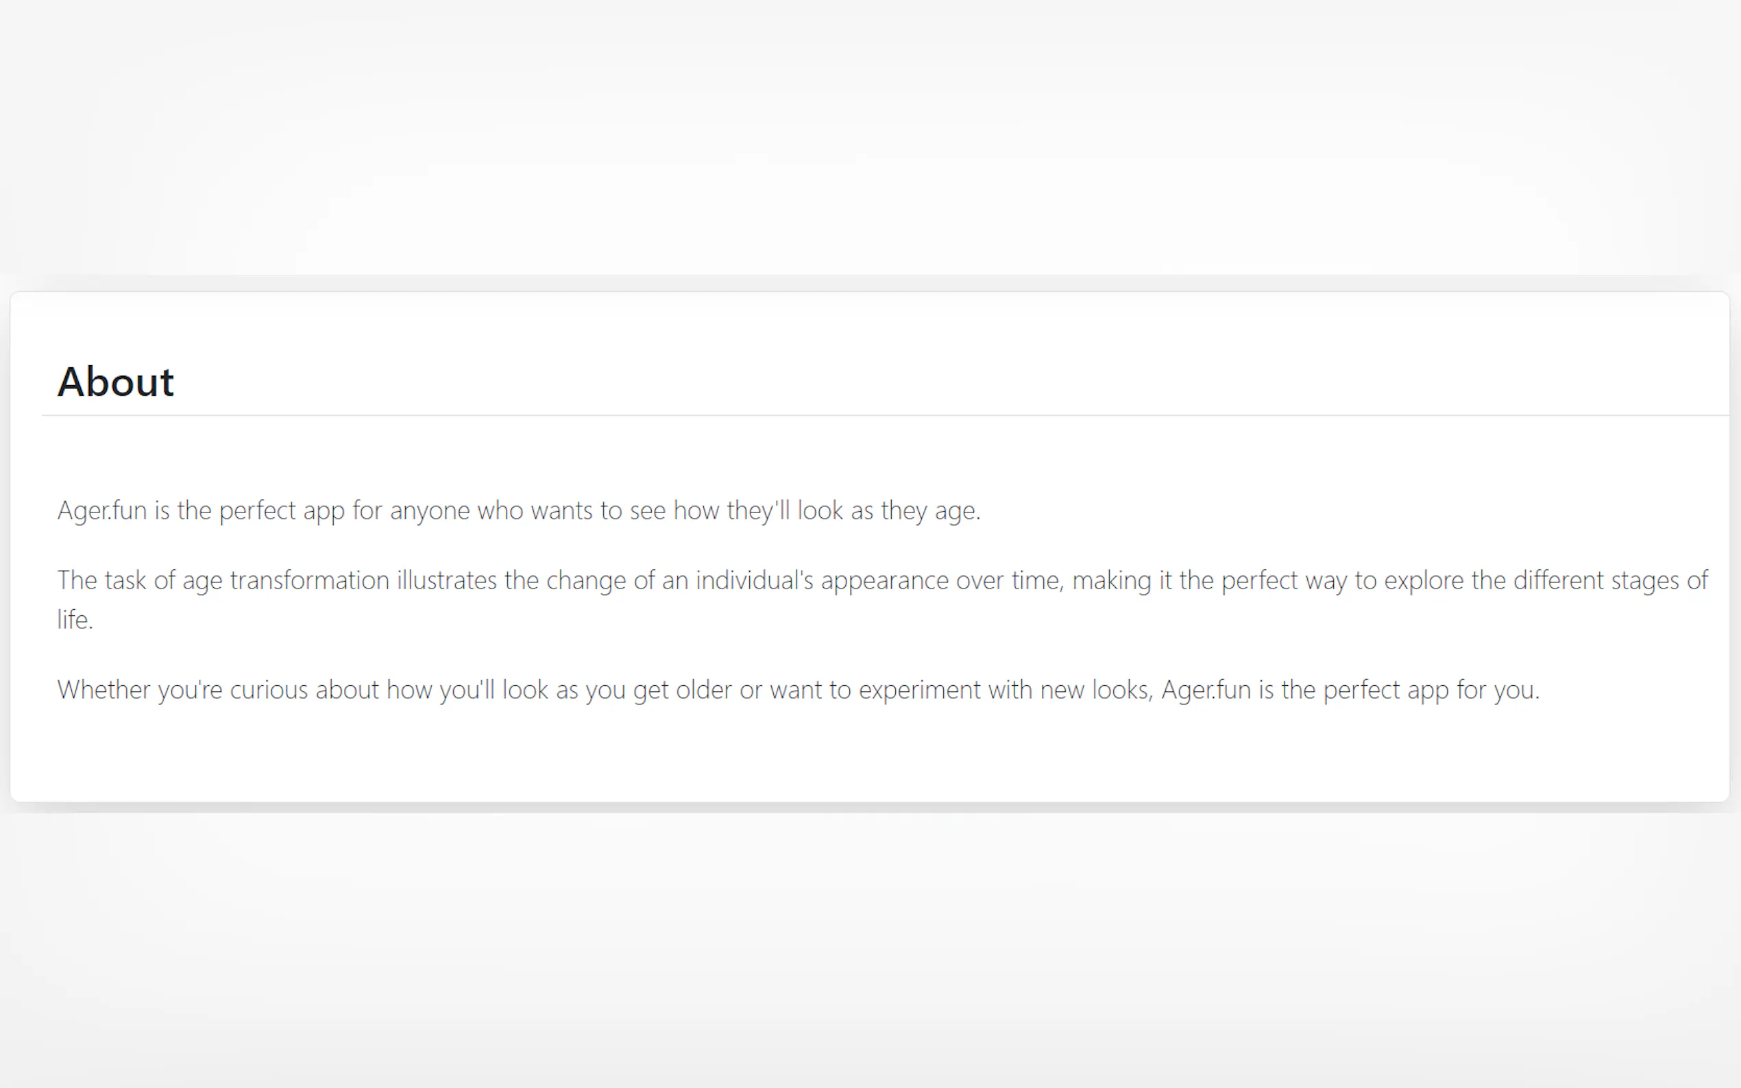Click the word "illustrates" in second paragraph
Viewport: 1741px width, 1088px height.
coord(446,580)
